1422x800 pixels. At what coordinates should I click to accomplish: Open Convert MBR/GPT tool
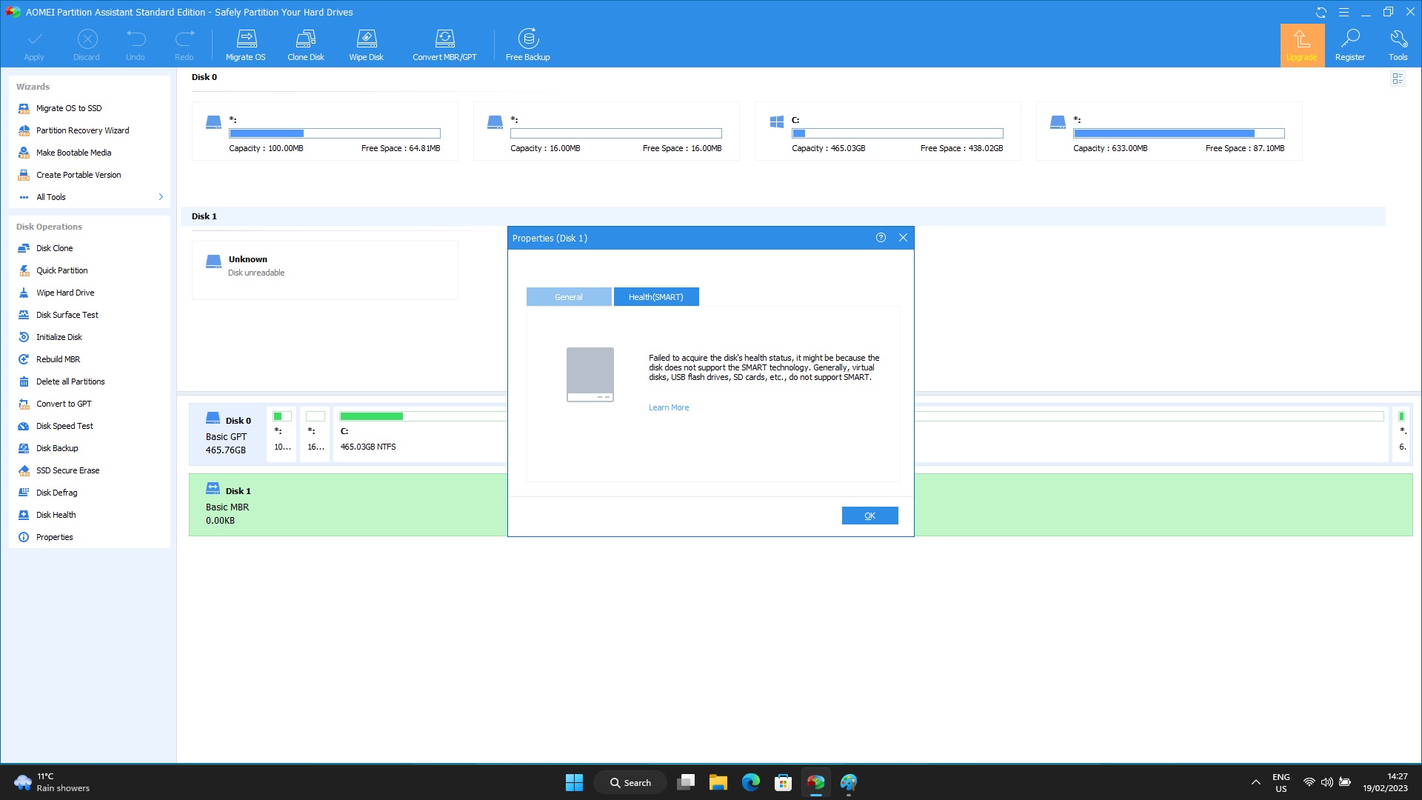444,45
